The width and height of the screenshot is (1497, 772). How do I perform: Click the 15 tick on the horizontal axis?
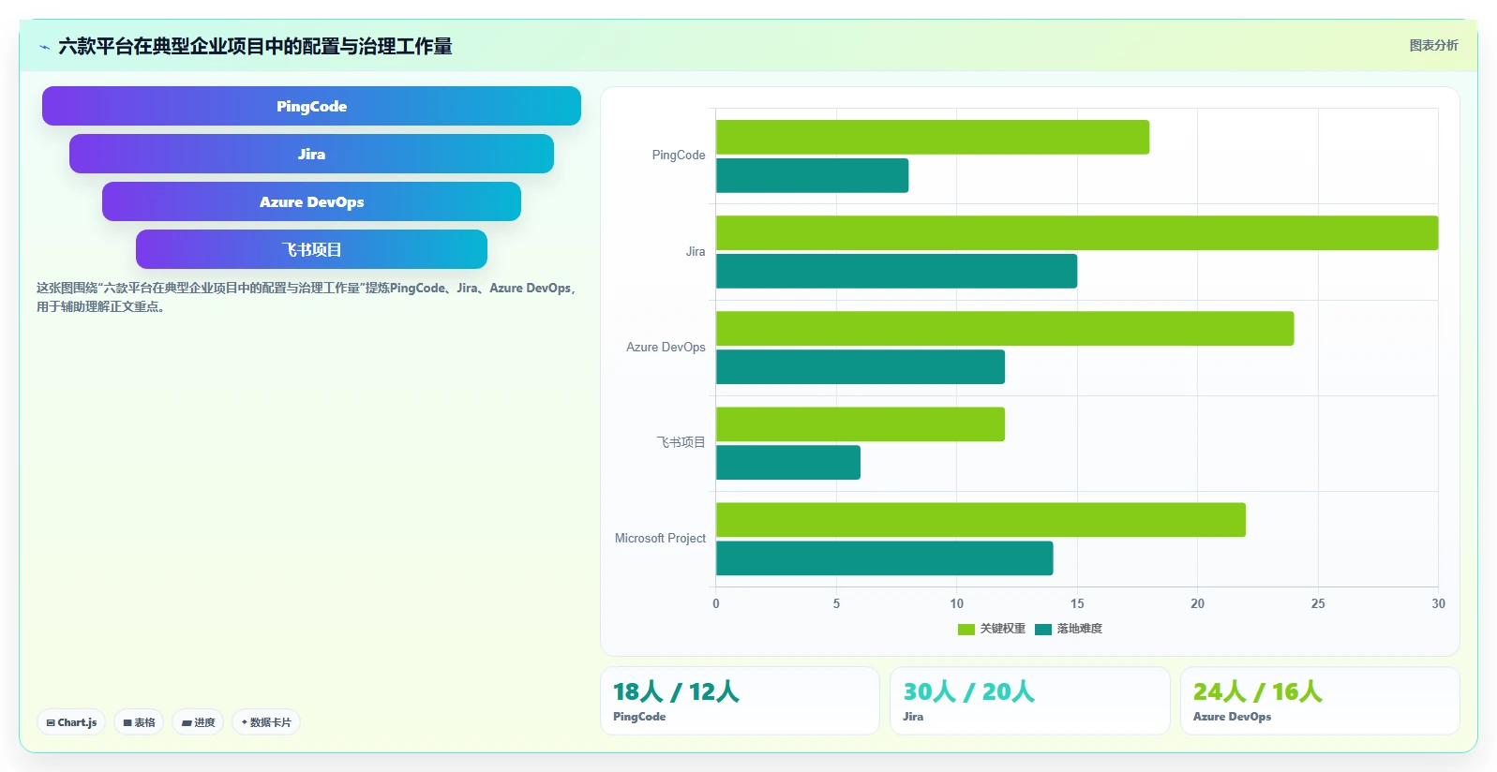pyautogui.click(x=1077, y=603)
